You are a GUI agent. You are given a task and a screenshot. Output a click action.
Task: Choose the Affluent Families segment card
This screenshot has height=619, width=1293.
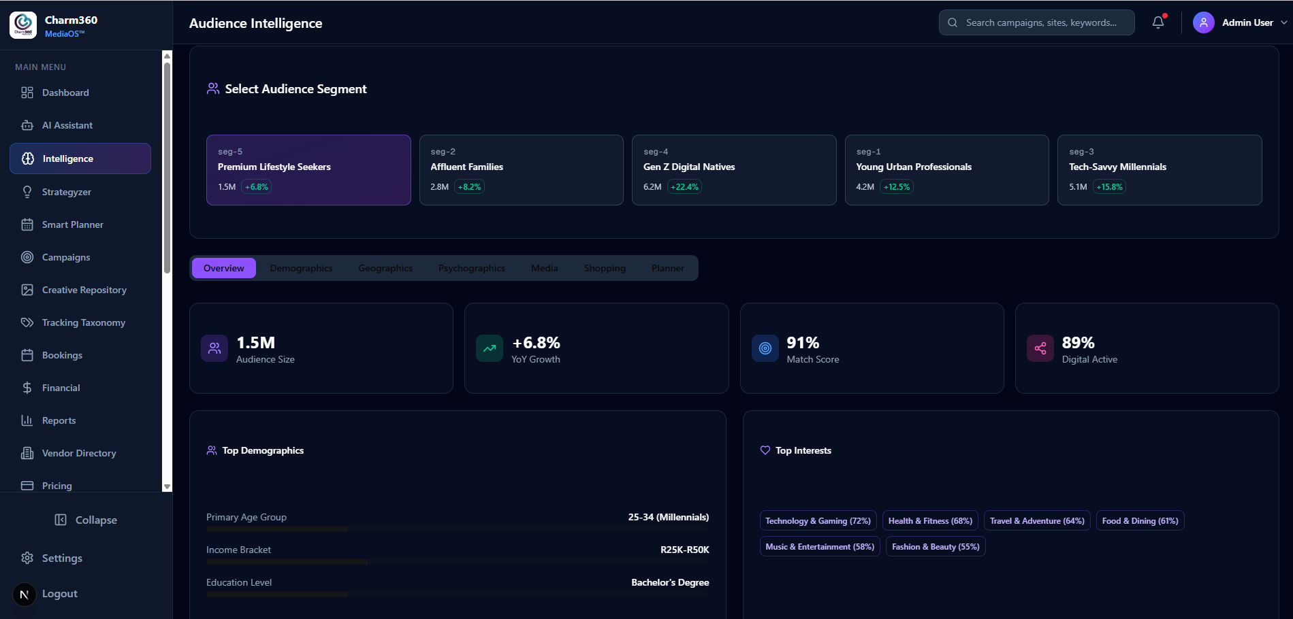coord(522,170)
